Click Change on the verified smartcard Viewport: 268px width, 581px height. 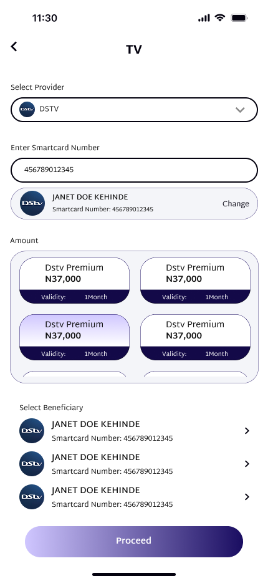tap(236, 204)
